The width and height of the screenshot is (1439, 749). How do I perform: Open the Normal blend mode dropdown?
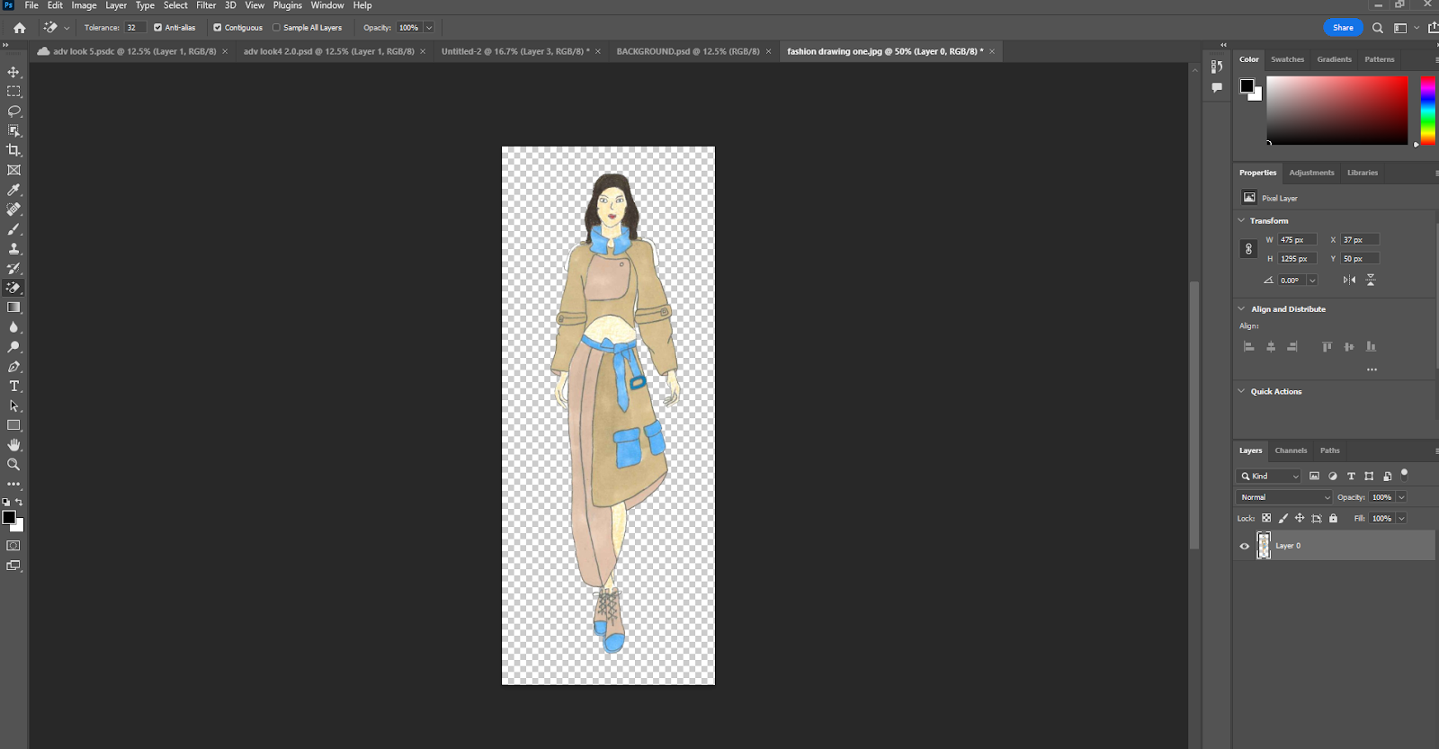1284,497
